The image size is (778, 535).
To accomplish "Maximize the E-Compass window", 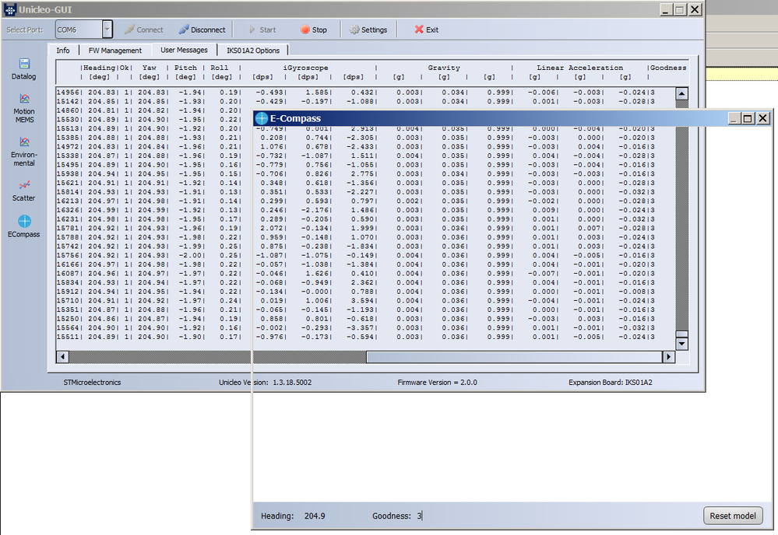I will (x=748, y=118).
